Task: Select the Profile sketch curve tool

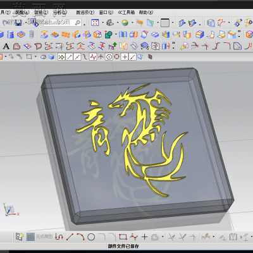Action: 59,237
